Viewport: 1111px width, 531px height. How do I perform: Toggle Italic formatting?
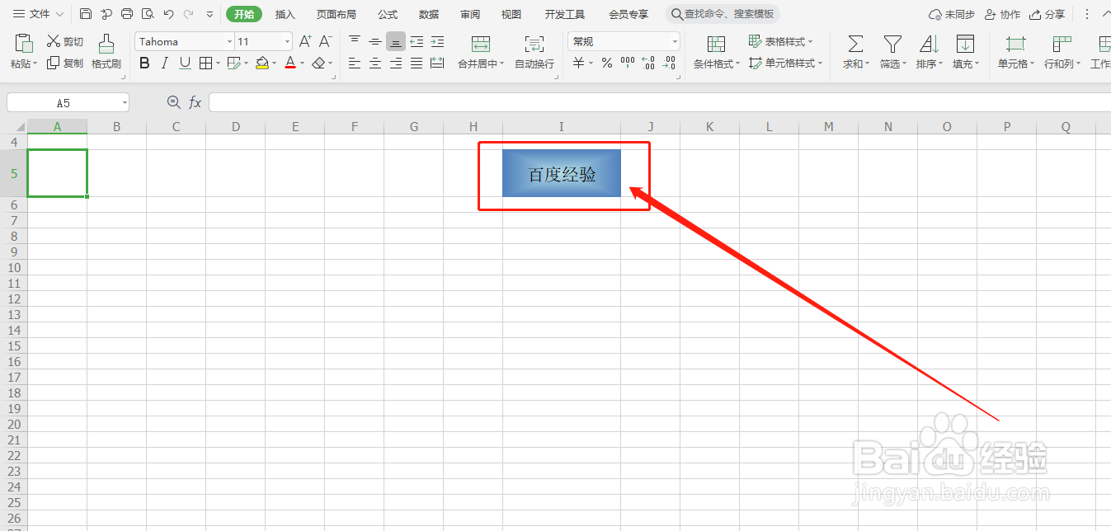pyautogui.click(x=164, y=63)
